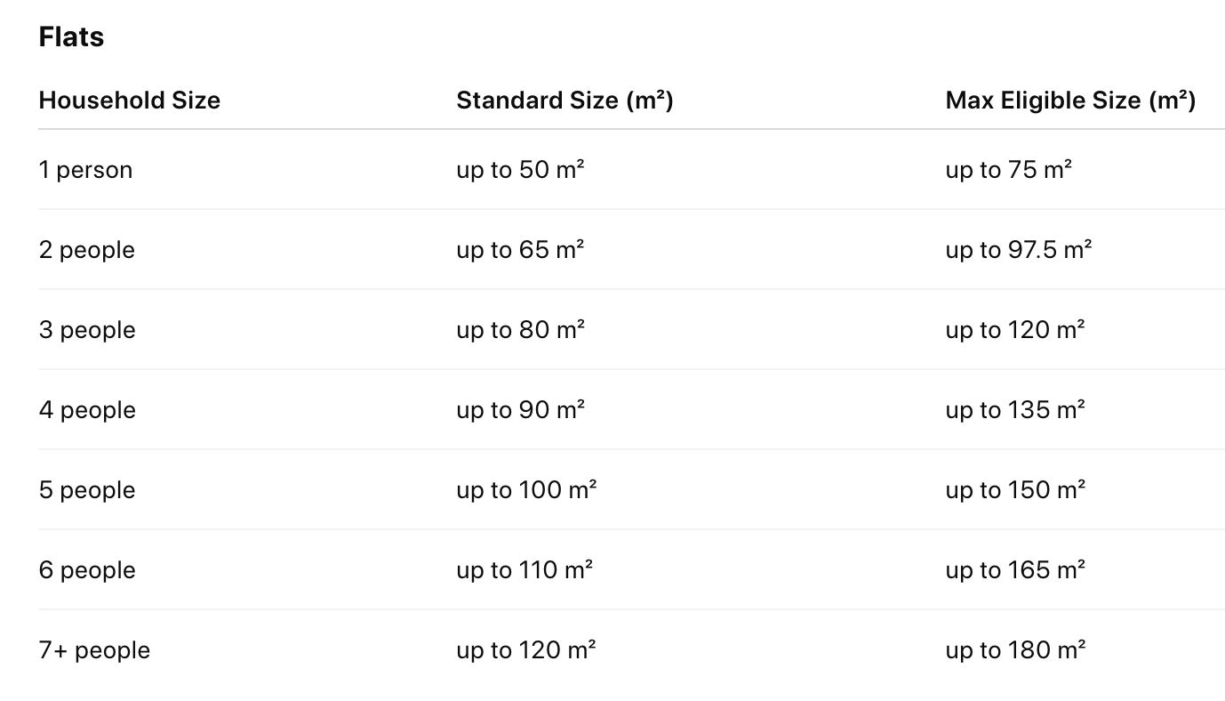Click the 4 people row label
The height and width of the screenshot is (701, 1225).
coord(87,410)
